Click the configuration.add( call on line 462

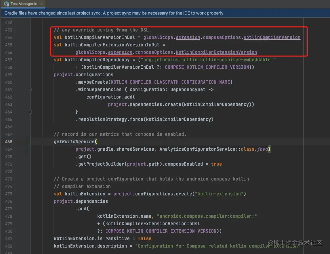point(111,97)
